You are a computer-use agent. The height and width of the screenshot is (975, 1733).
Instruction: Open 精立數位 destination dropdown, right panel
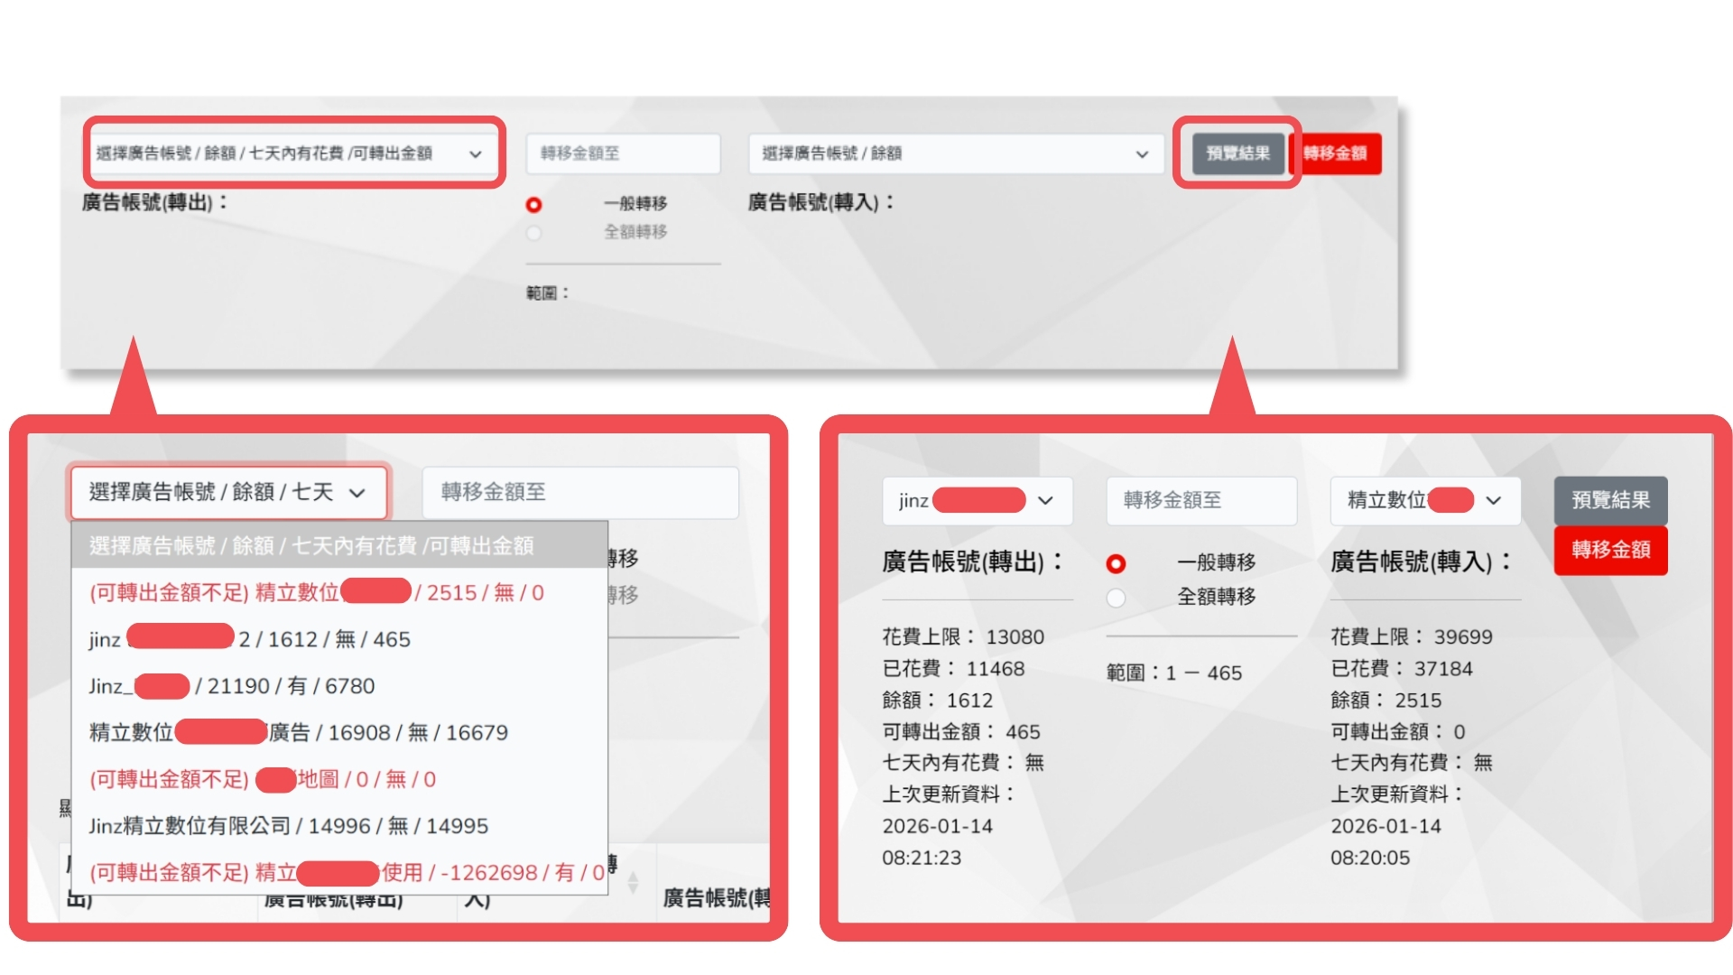[1424, 500]
